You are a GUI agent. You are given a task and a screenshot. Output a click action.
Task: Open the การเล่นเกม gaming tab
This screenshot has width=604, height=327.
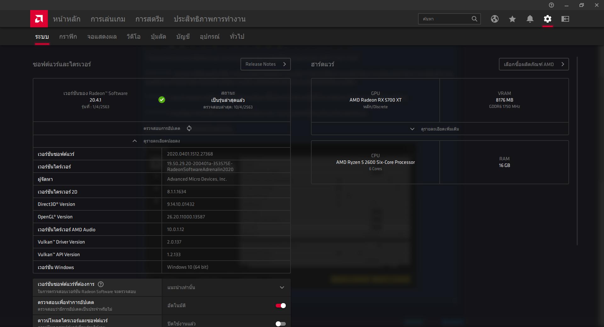108,19
